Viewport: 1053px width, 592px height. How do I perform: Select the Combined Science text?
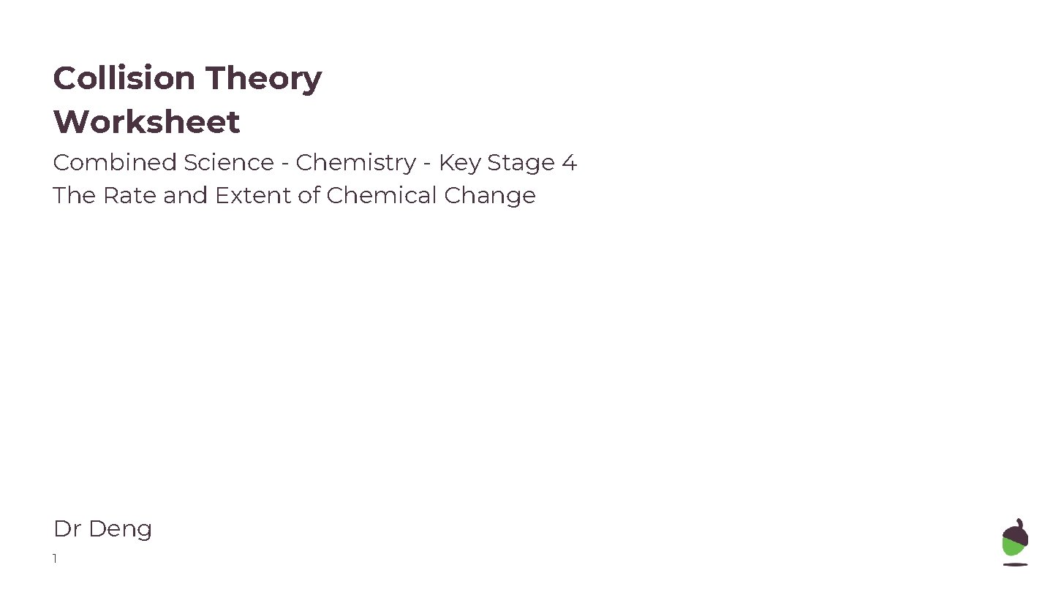(163, 162)
